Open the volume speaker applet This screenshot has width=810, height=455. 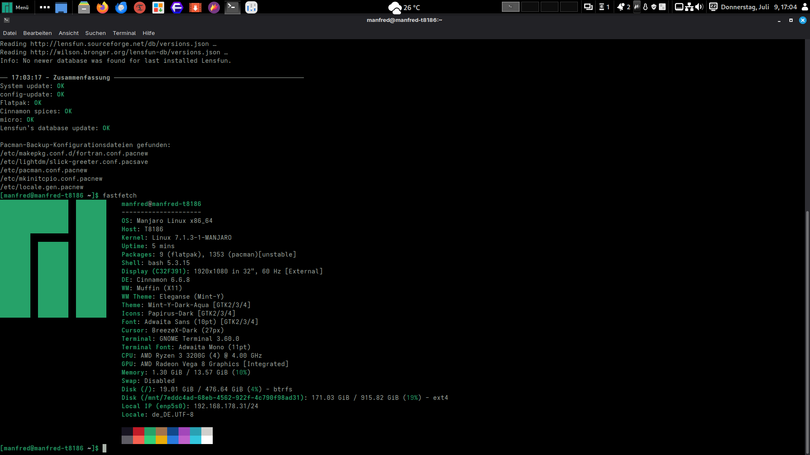699,7
